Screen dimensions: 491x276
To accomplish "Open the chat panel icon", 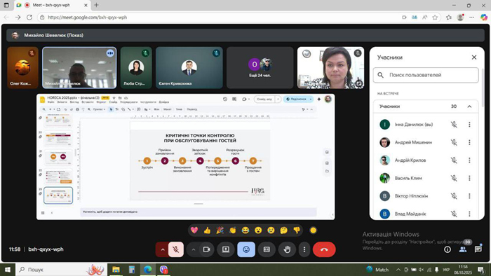I will 478,249.
